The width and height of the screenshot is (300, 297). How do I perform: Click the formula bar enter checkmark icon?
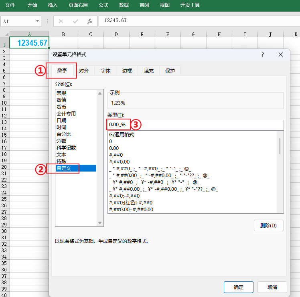click(x=75, y=21)
